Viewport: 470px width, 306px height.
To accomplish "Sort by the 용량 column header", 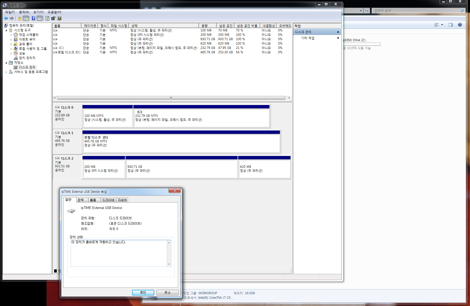I will (x=208, y=26).
